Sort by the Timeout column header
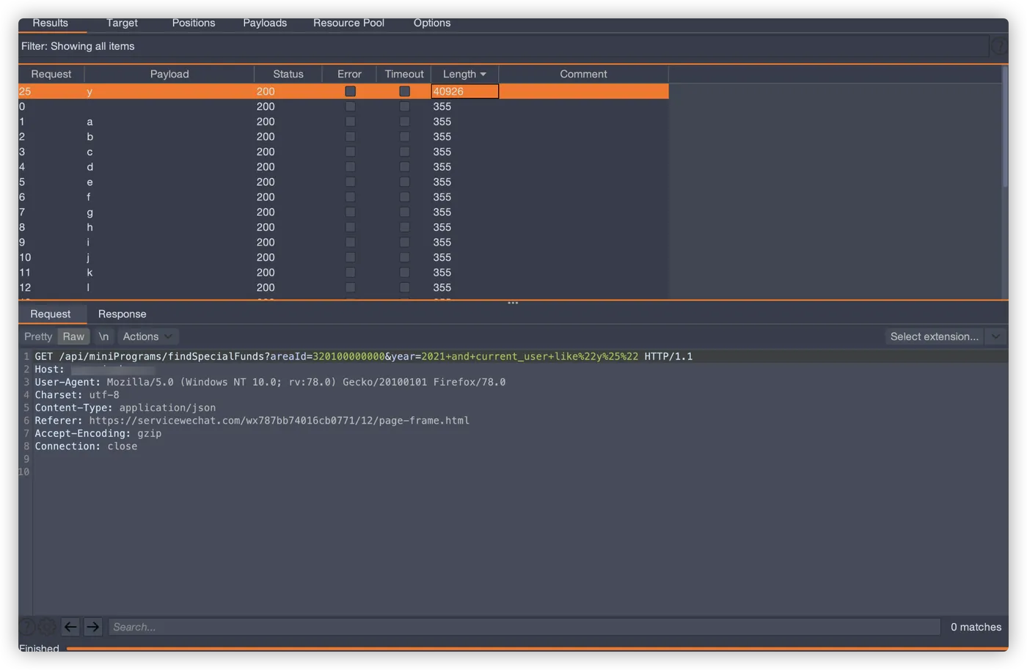1027x670 pixels. [x=404, y=74]
